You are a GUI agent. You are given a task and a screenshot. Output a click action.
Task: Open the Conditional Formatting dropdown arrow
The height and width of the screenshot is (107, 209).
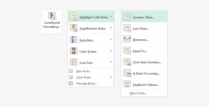[60, 27]
